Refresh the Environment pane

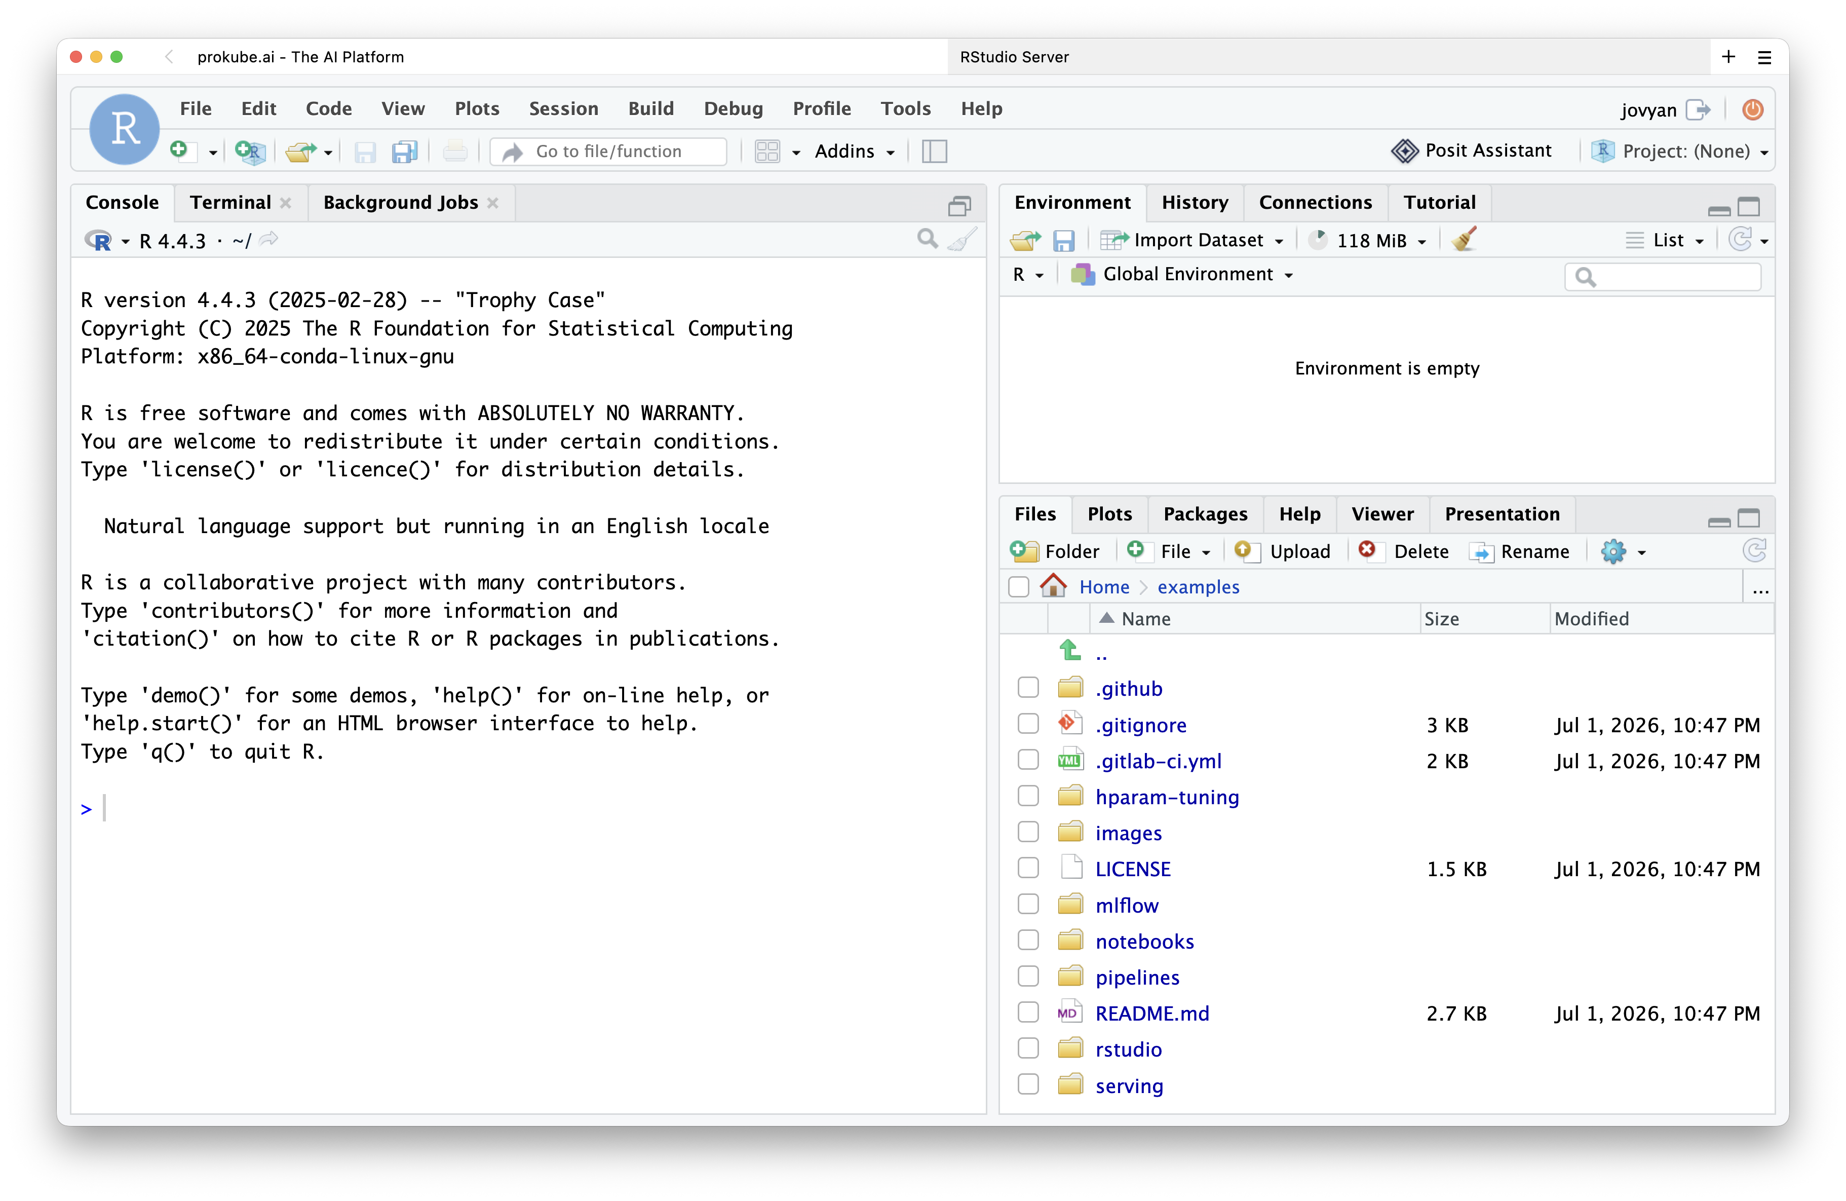tap(1740, 240)
